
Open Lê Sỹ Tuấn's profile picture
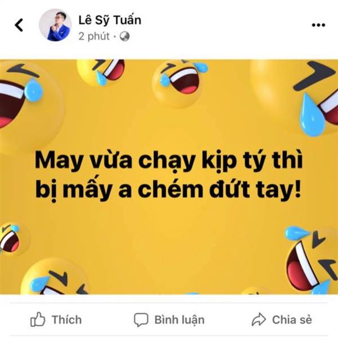(55, 25)
